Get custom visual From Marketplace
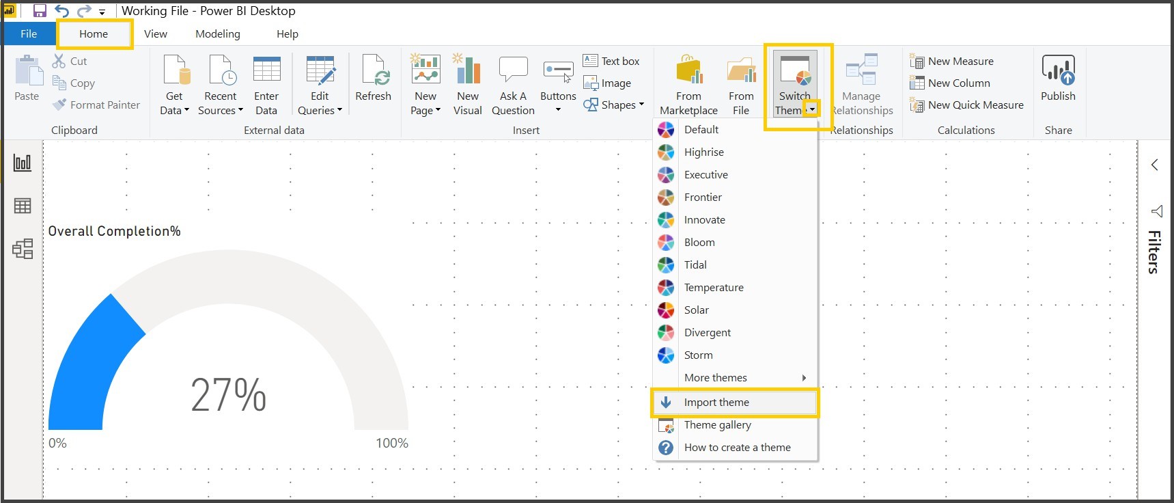The height and width of the screenshot is (503, 1174). point(688,85)
